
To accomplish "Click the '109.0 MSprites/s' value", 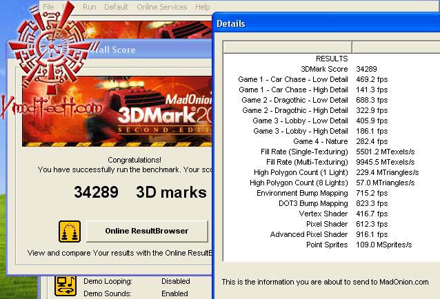I will (384, 245).
